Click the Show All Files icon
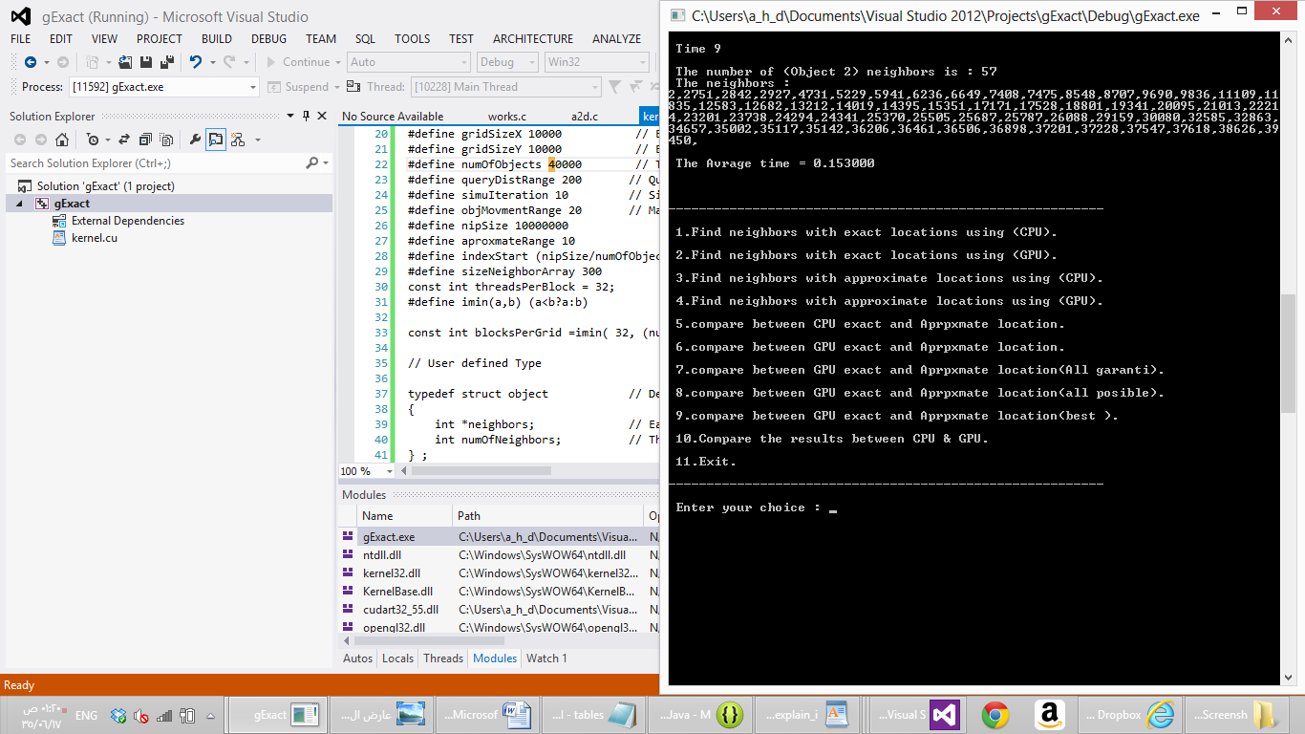Viewport: 1305px width, 734px height. (x=166, y=140)
